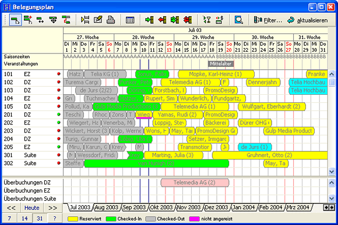The height and width of the screenshot is (225, 338).
Task: Print the occupancy plan
Action: 111,20
